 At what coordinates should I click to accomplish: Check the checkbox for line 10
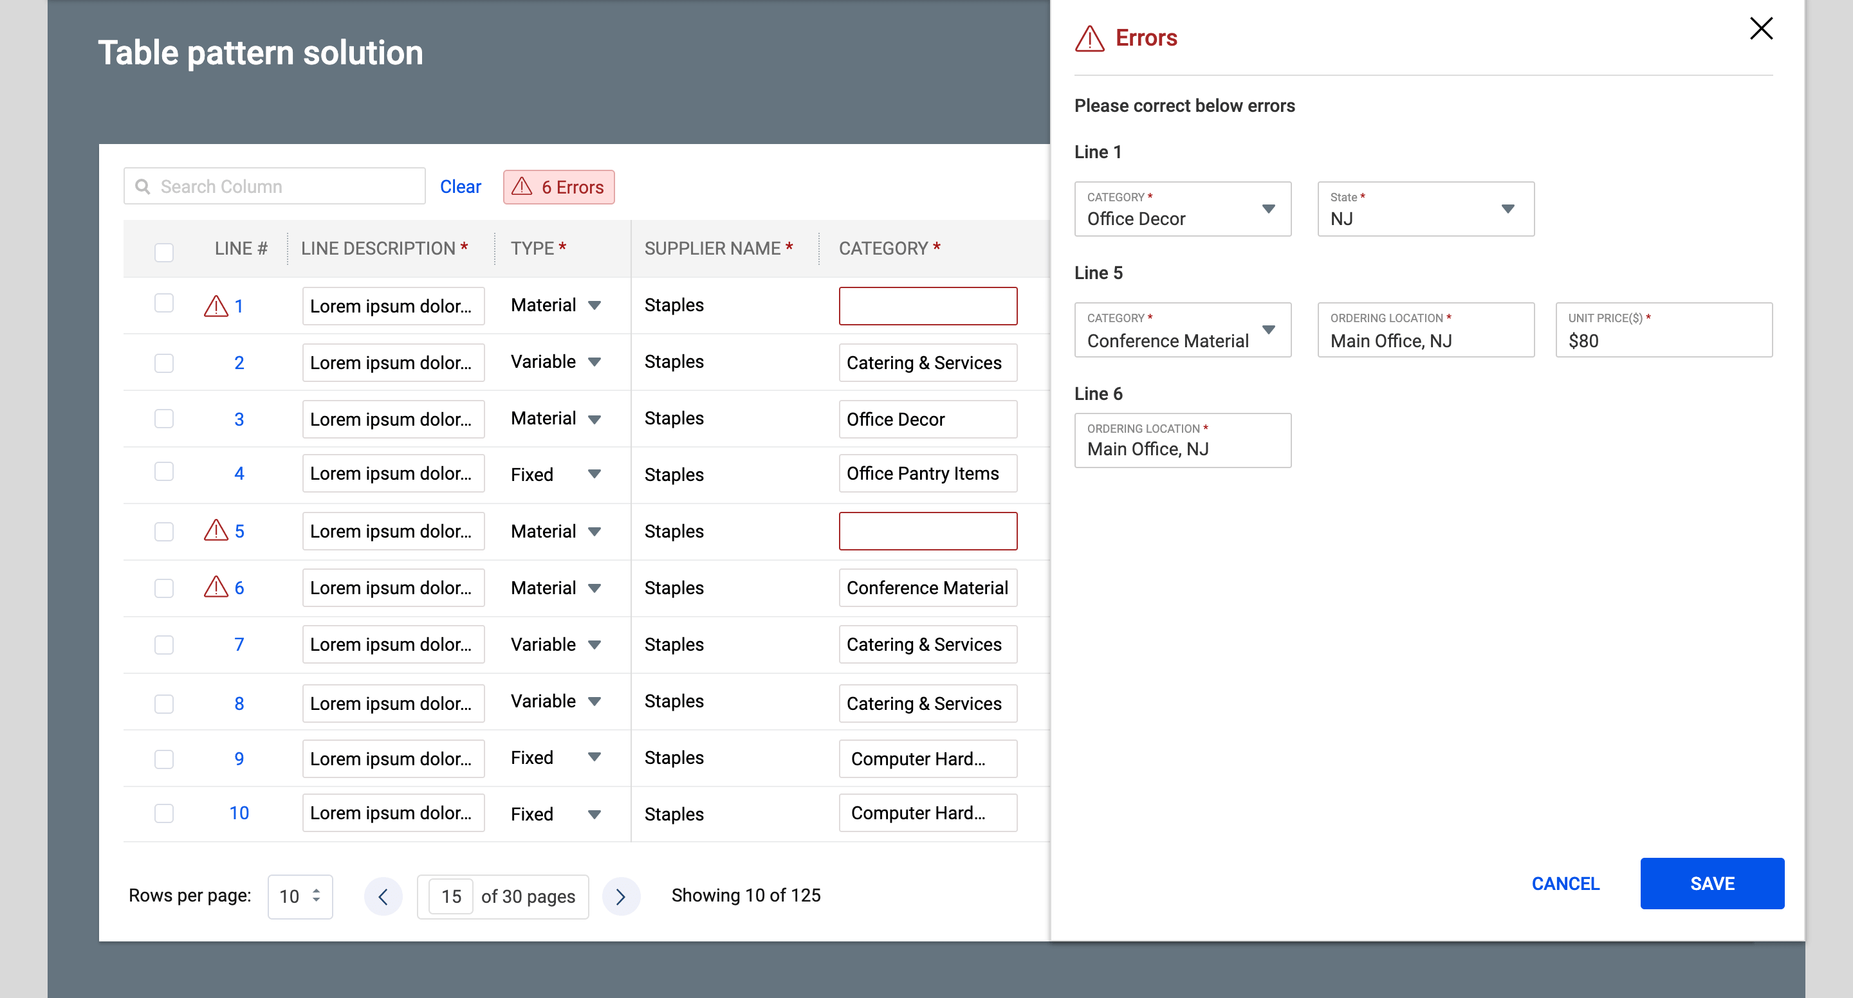point(164,813)
